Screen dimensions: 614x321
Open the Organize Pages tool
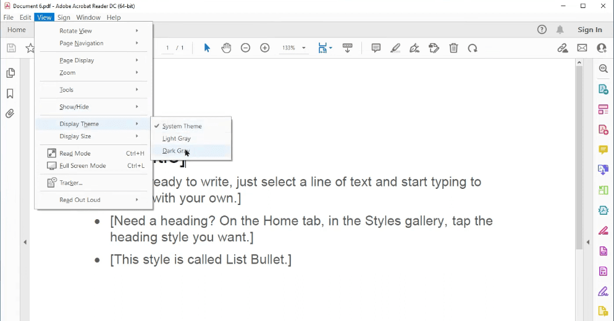603,109
